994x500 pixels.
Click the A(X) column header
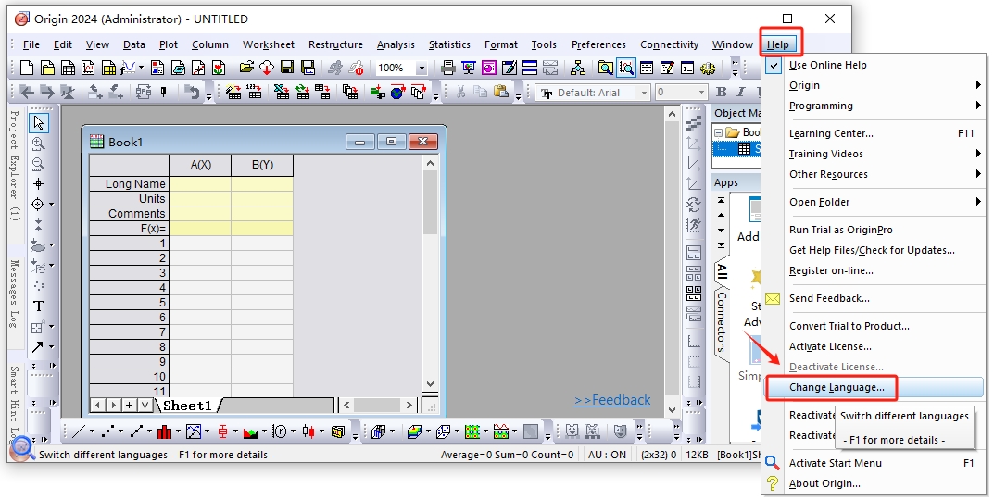click(200, 165)
